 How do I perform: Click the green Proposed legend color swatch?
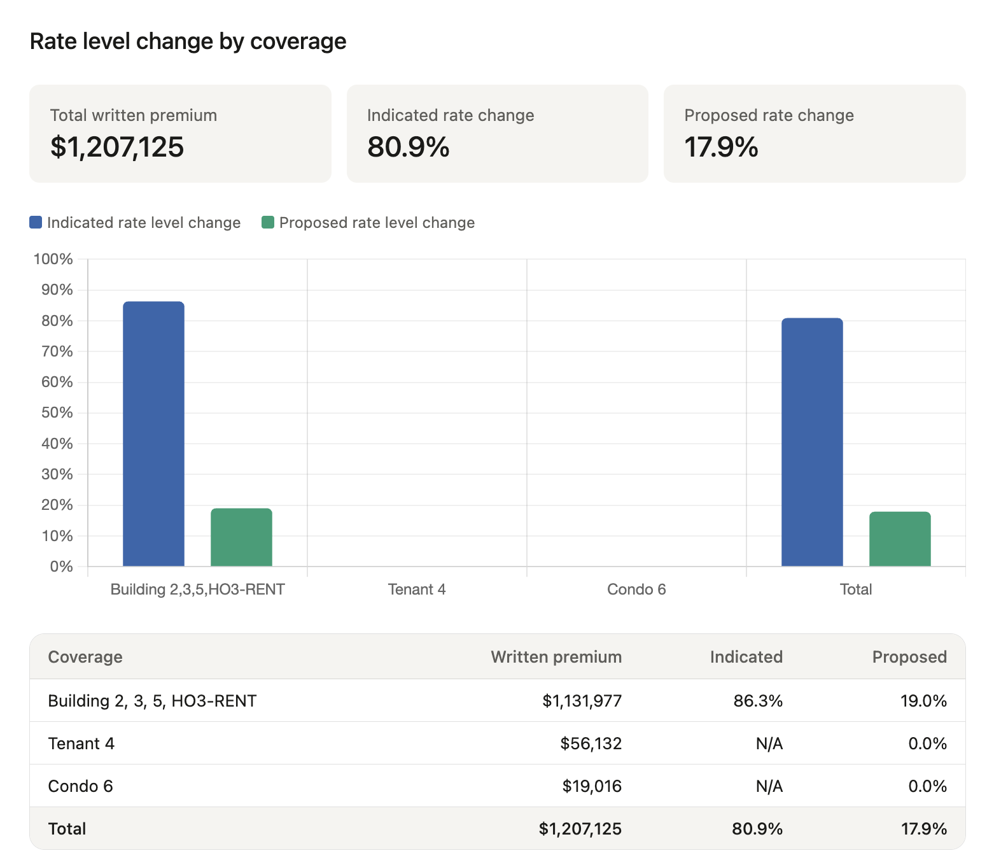pyautogui.click(x=268, y=222)
